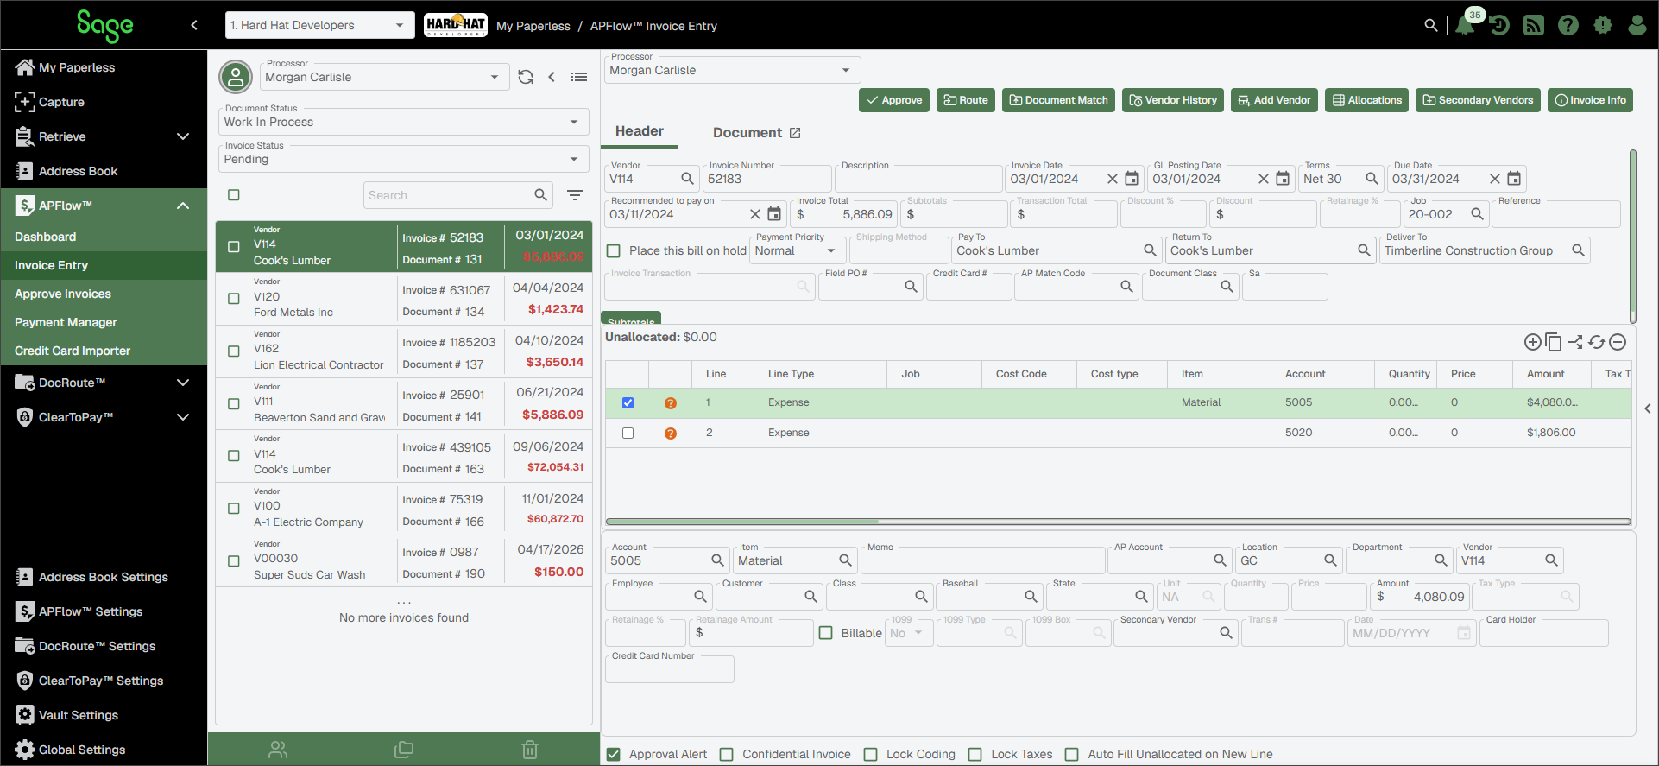
Task: Open the company selector Hard Hat Developers
Action: tap(319, 25)
